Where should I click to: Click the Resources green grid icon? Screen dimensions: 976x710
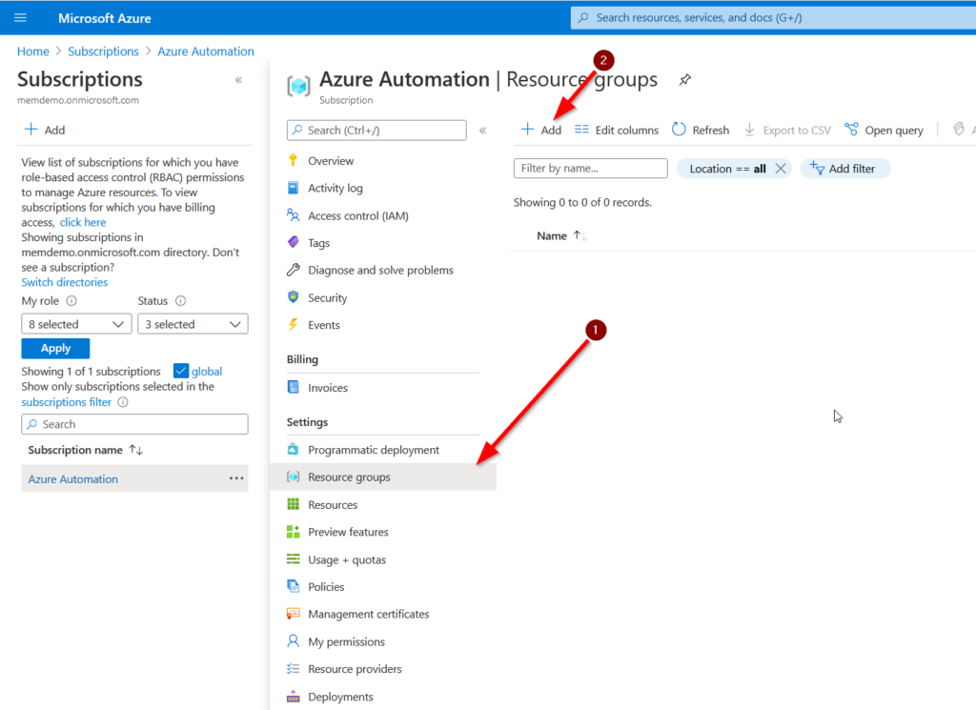coord(294,504)
